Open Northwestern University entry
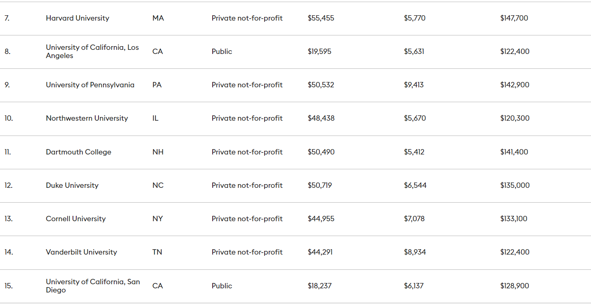 87,118
